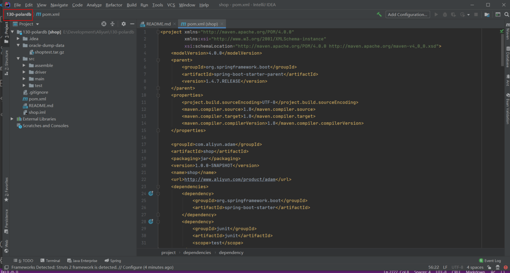Collapse all in the Project panel
Viewport: 510px width, 273px height.
(113, 24)
